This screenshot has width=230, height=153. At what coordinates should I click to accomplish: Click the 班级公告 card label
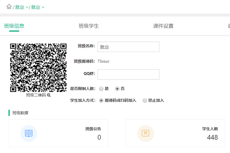(x=93, y=129)
